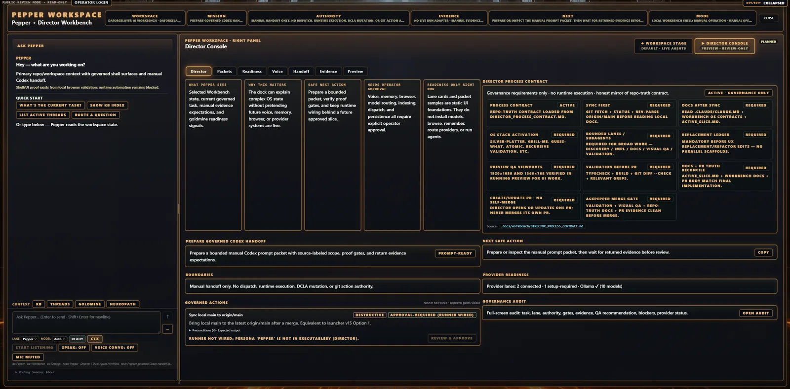
Task: Click the Operator Login button
Action: point(91,2)
